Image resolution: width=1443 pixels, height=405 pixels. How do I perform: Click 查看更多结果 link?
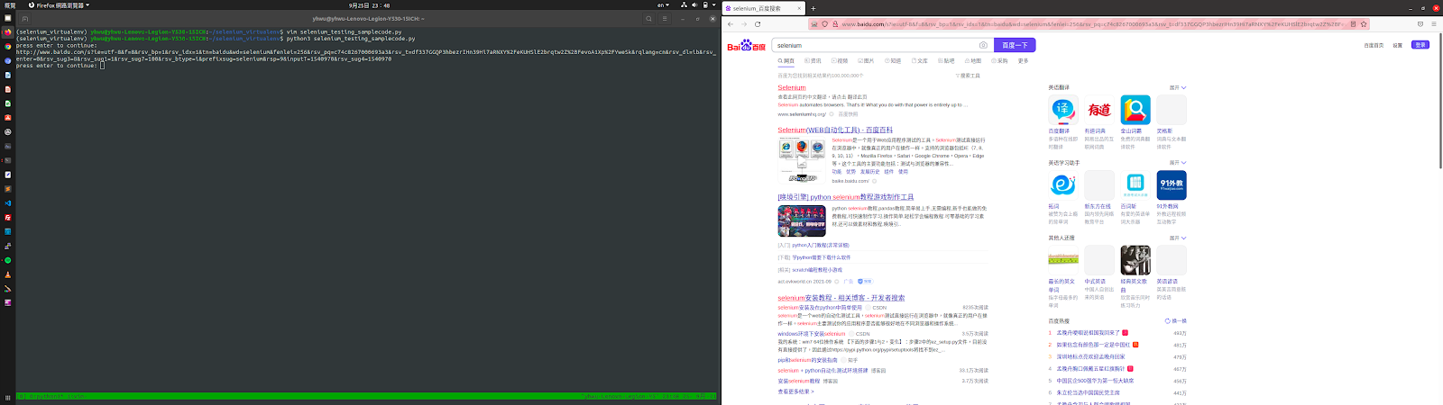pyautogui.click(x=795, y=391)
